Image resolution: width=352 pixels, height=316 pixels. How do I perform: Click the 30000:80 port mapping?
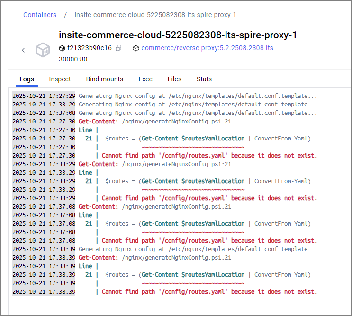pyautogui.click(x=72, y=59)
